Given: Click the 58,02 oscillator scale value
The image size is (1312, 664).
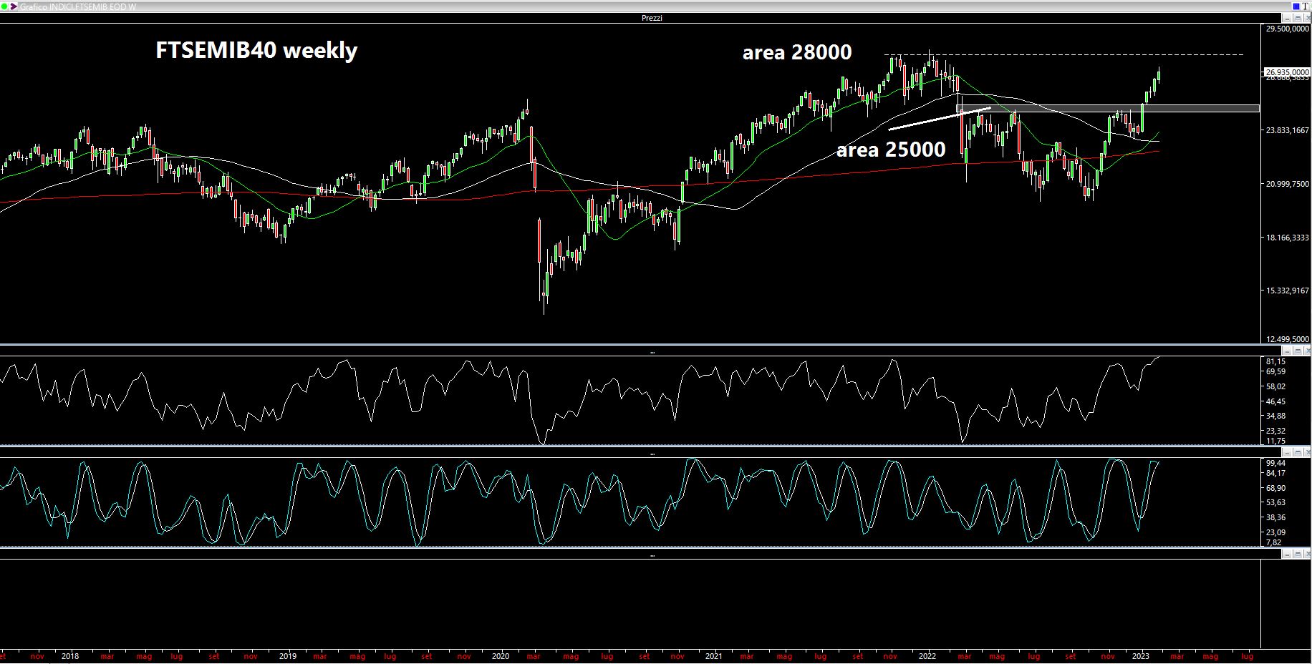Looking at the screenshot, I should pyautogui.click(x=1275, y=386).
